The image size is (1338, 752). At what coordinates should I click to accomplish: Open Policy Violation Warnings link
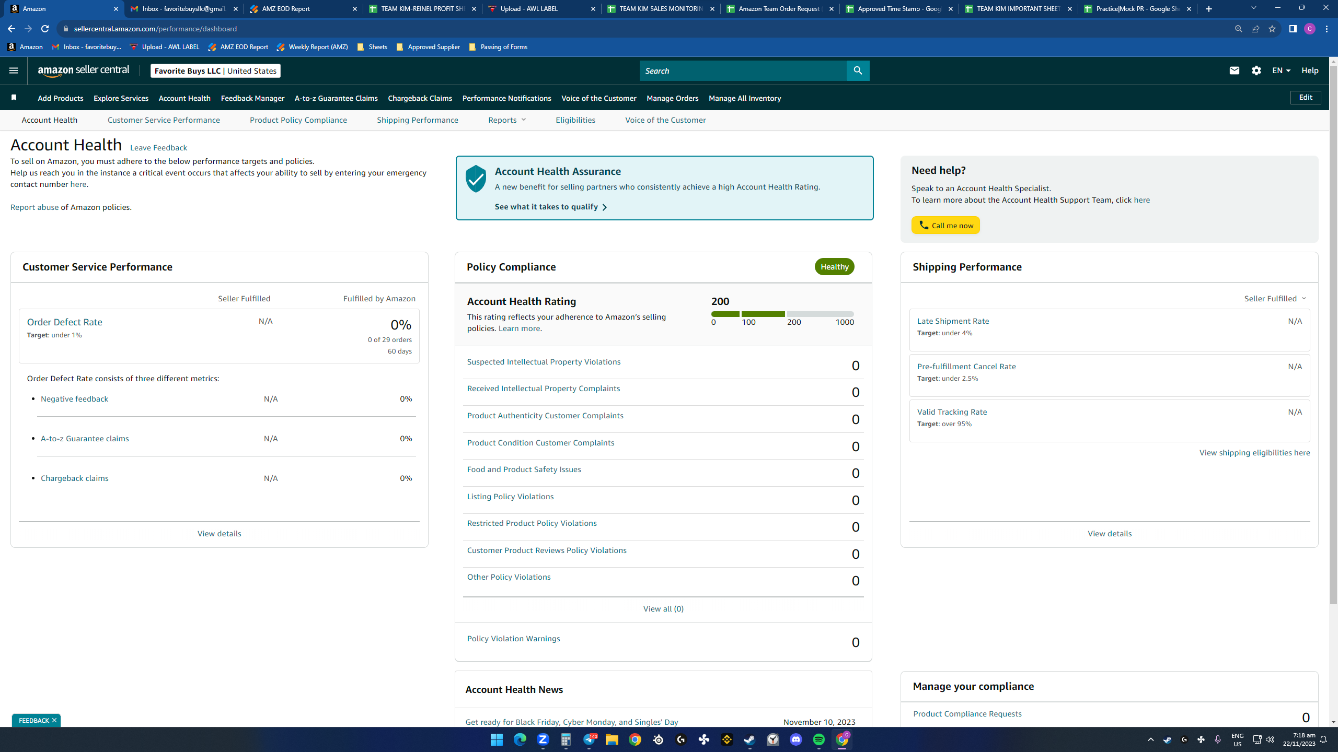513,639
